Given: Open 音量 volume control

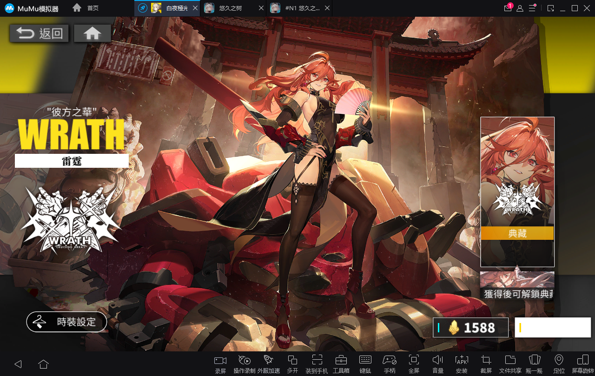Looking at the screenshot, I should click(x=438, y=364).
